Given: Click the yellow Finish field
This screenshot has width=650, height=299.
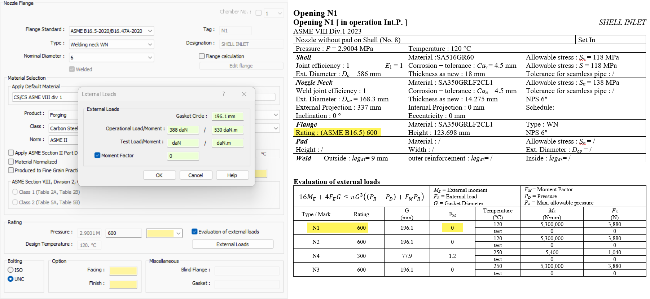Looking at the screenshot, I should [123, 284].
